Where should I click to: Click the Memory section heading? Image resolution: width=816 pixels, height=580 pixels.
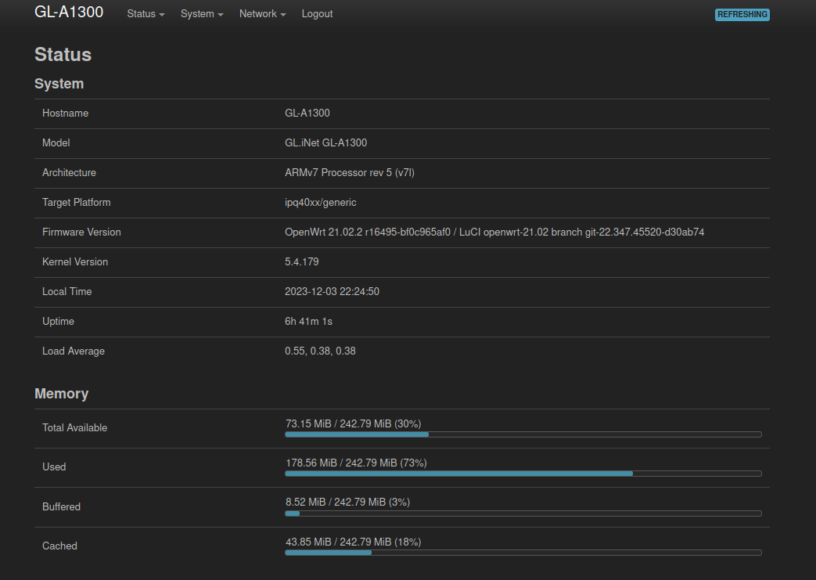point(62,394)
